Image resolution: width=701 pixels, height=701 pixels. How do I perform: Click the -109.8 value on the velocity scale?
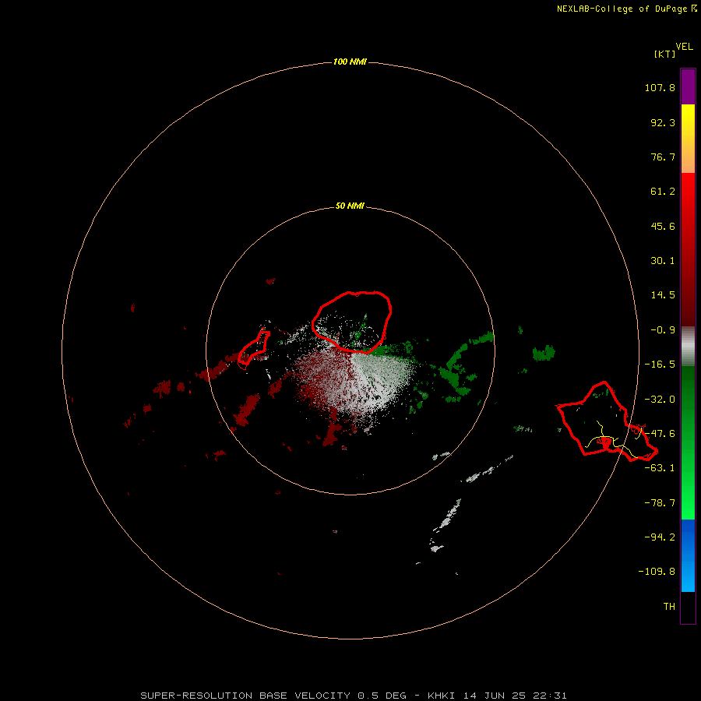[x=657, y=572]
